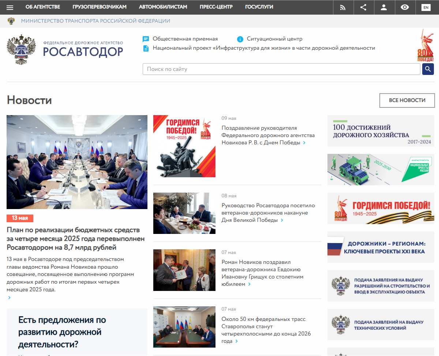439x356 pixels.
Task: Click document icon beside Национальный проект
Action: pyautogui.click(x=146, y=48)
